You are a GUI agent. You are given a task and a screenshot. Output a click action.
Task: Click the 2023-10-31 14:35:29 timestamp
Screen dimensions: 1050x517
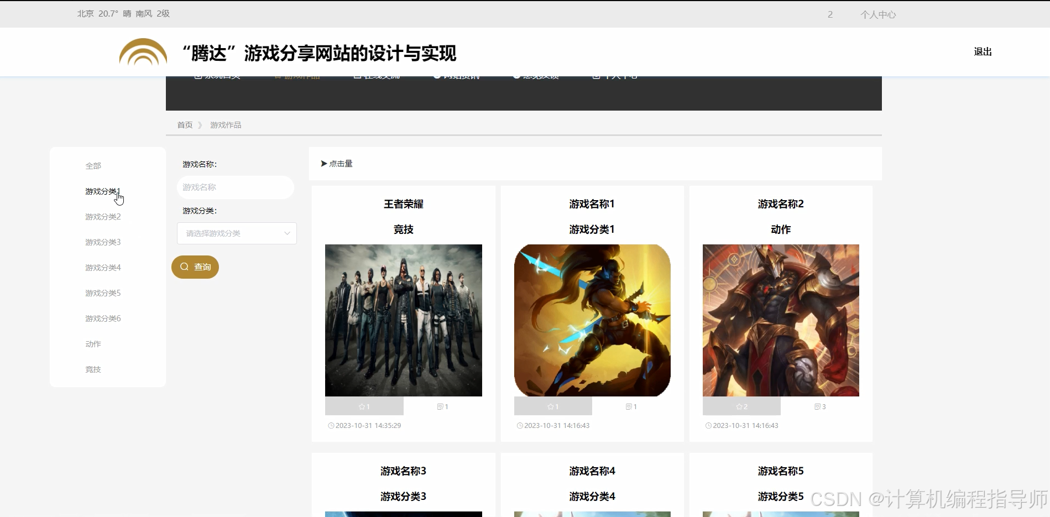(x=368, y=426)
